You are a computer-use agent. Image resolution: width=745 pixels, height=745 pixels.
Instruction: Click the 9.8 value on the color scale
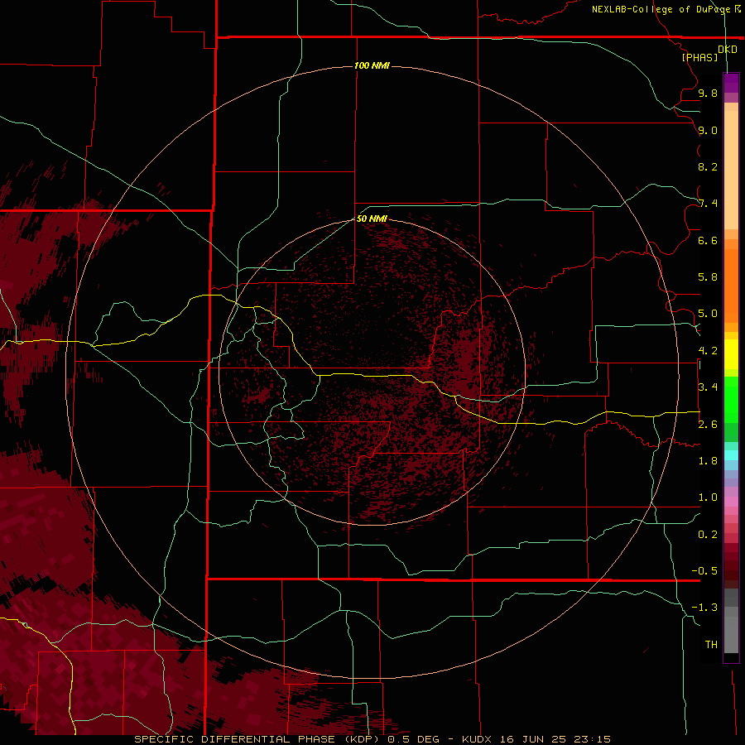point(708,93)
